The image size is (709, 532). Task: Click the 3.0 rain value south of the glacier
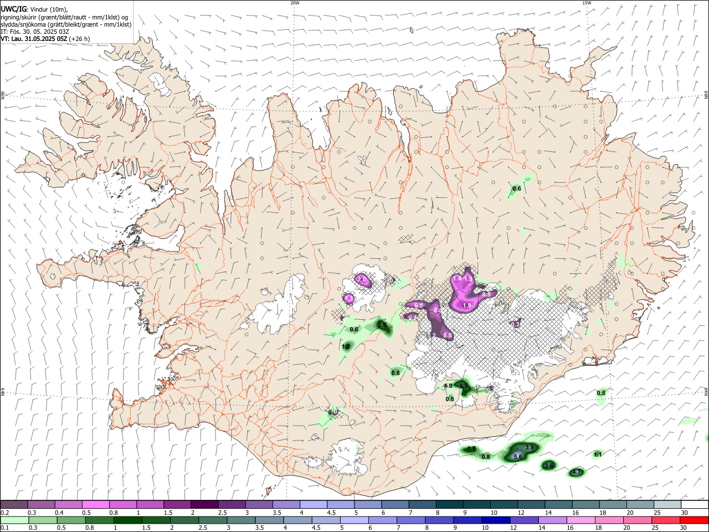coord(464,386)
